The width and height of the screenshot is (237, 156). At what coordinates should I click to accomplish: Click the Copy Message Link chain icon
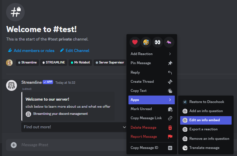pos(170,118)
